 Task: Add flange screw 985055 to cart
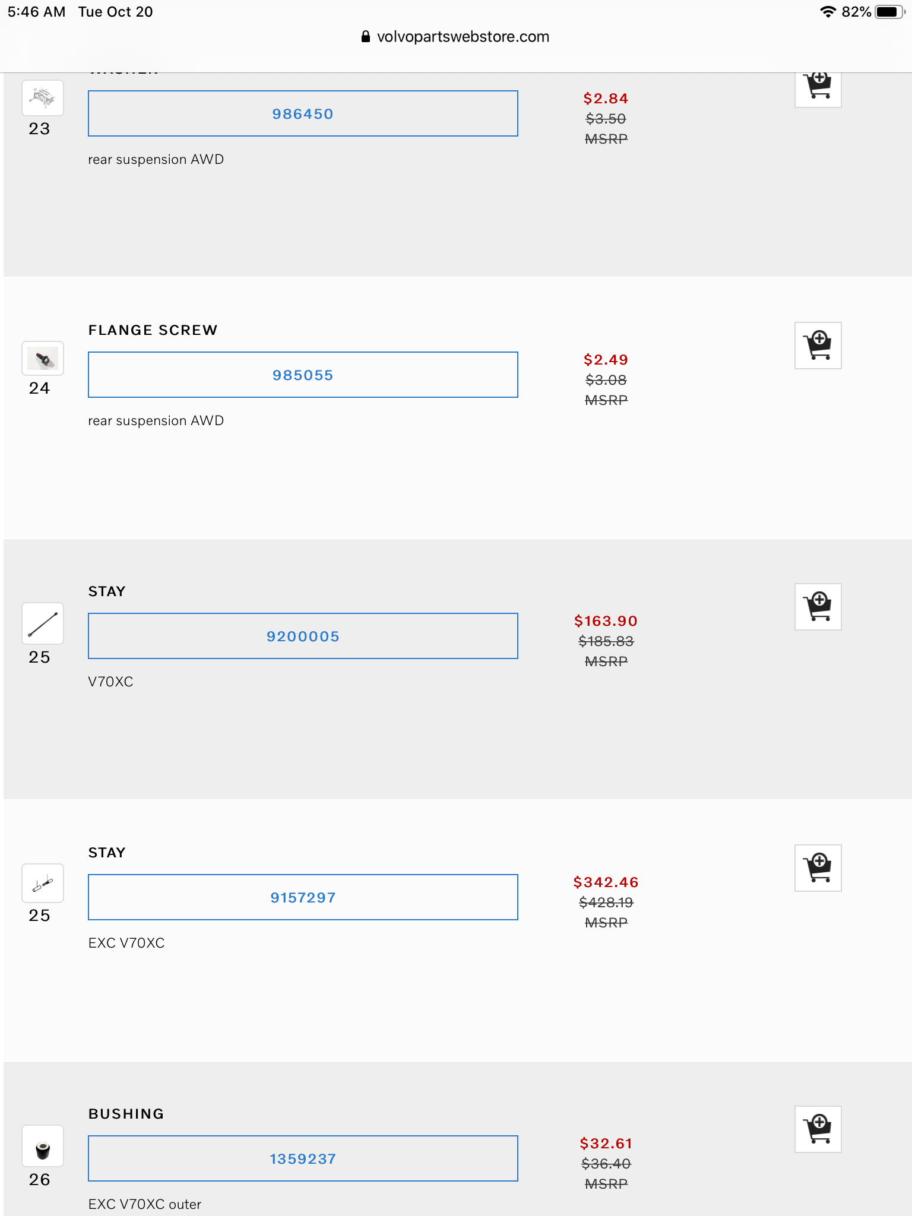pos(818,346)
